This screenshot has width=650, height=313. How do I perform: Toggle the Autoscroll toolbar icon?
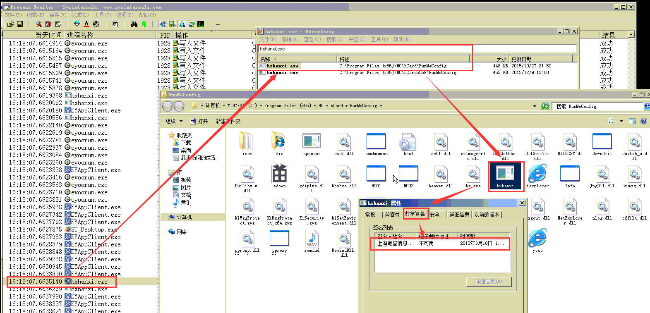click(48, 24)
